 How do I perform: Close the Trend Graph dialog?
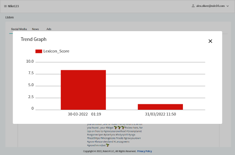click(x=210, y=41)
